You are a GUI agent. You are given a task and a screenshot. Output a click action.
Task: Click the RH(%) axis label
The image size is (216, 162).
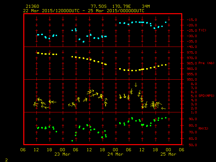pyautogui.click(x=203, y=128)
